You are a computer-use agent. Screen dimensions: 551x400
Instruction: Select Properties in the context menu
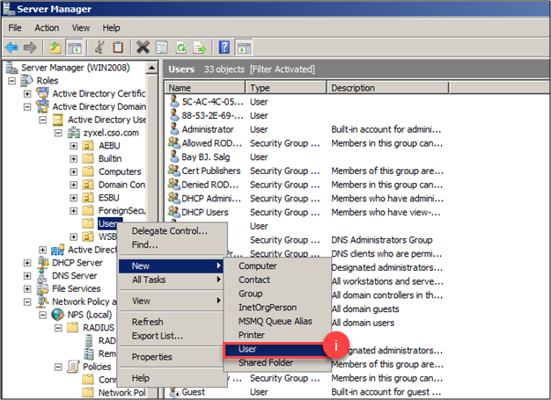tap(172, 357)
